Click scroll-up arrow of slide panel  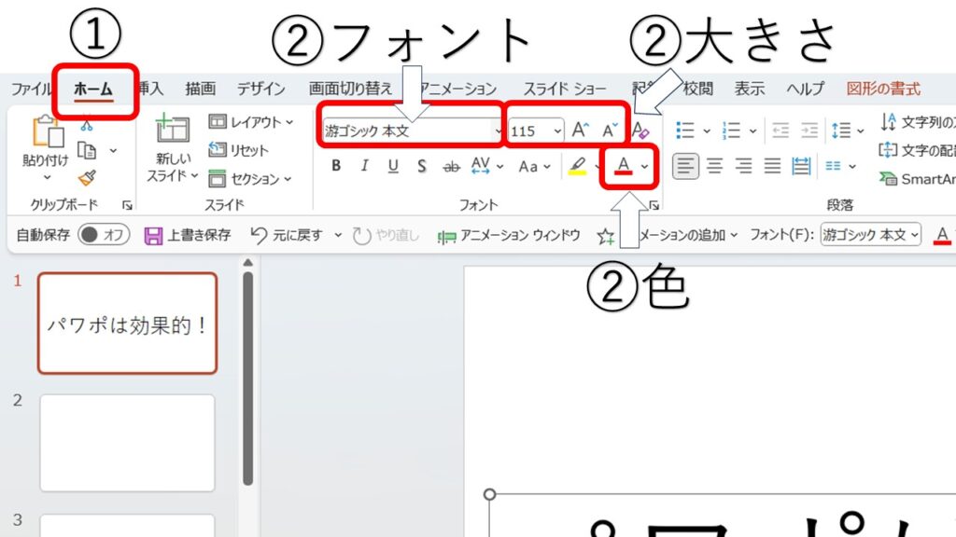247,263
